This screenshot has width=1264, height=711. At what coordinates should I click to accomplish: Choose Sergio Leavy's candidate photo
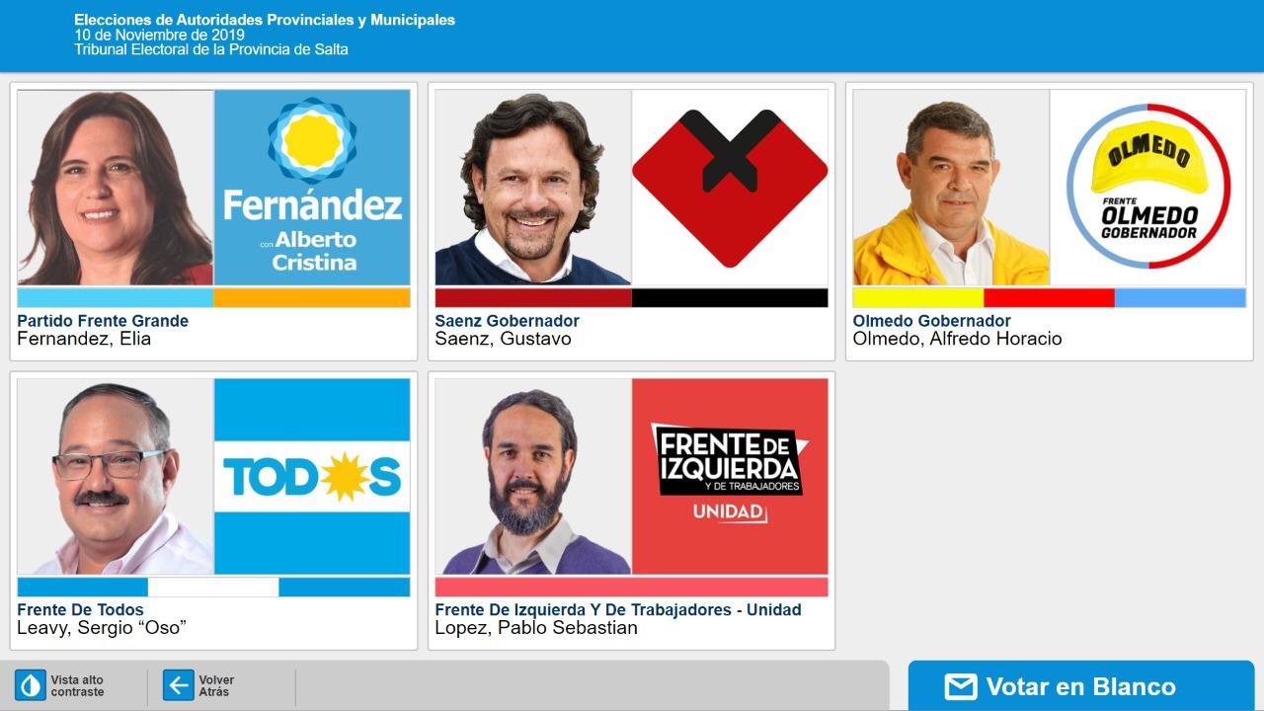(116, 476)
